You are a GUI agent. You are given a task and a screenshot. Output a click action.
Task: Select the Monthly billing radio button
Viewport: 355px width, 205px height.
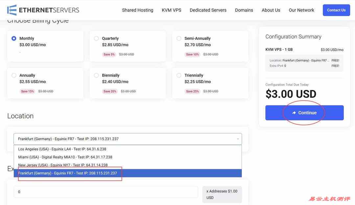coord(14,38)
